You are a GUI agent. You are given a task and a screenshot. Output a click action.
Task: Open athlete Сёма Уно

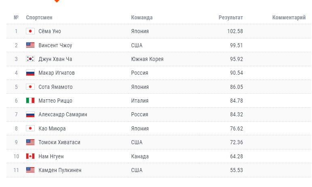pyautogui.click(x=49, y=31)
